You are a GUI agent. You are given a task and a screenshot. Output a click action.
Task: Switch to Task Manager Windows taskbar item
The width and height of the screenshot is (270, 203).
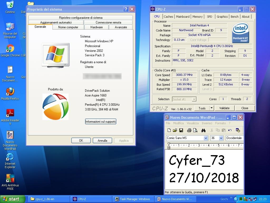pyautogui.click(x=133, y=199)
